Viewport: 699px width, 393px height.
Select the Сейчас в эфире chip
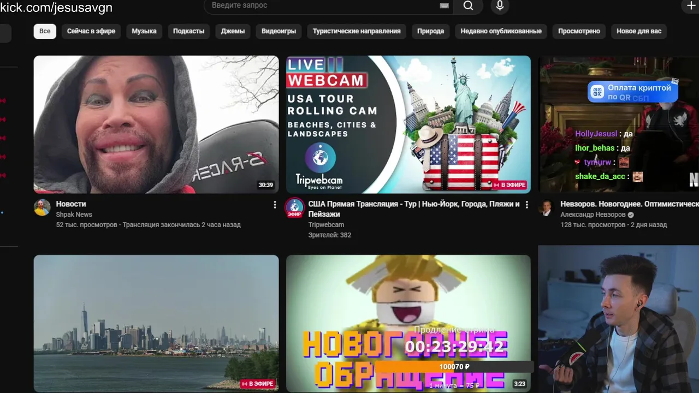91,31
